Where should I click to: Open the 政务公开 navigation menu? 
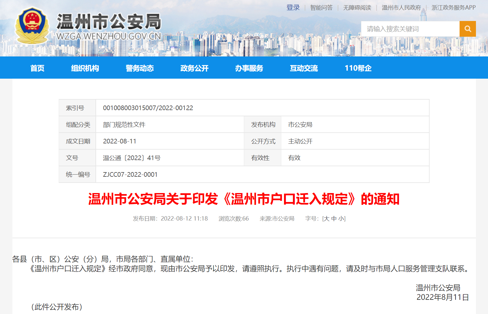tap(194, 68)
